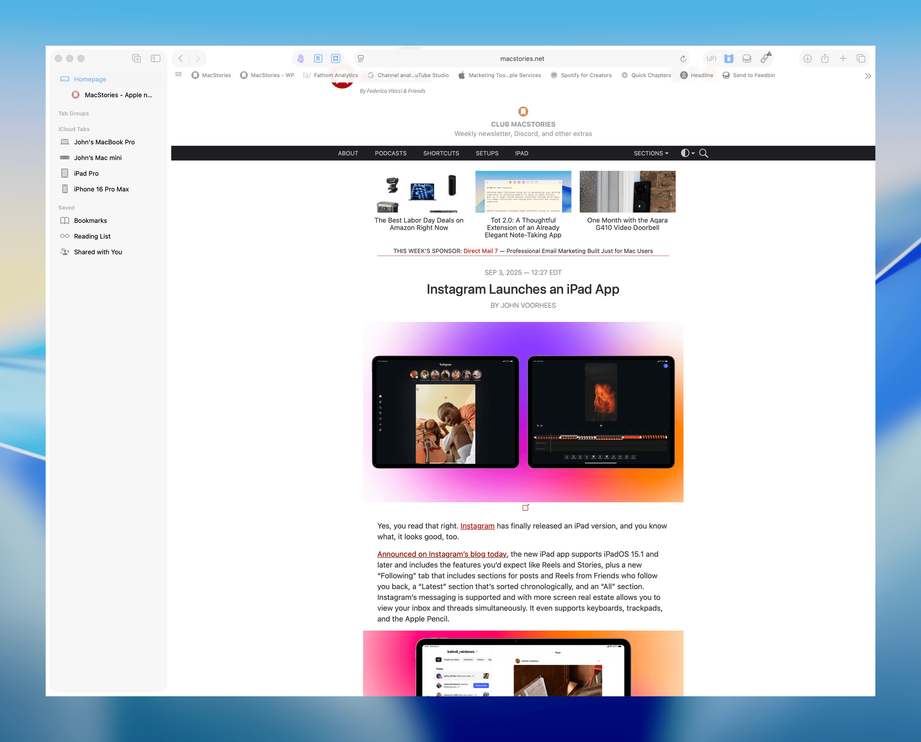Click the Share toolbar icon
The image size is (921, 742).
click(x=825, y=59)
